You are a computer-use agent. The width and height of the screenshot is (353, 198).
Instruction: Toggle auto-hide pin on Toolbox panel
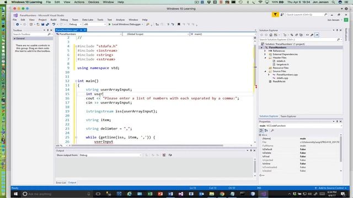tap(48, 30)
